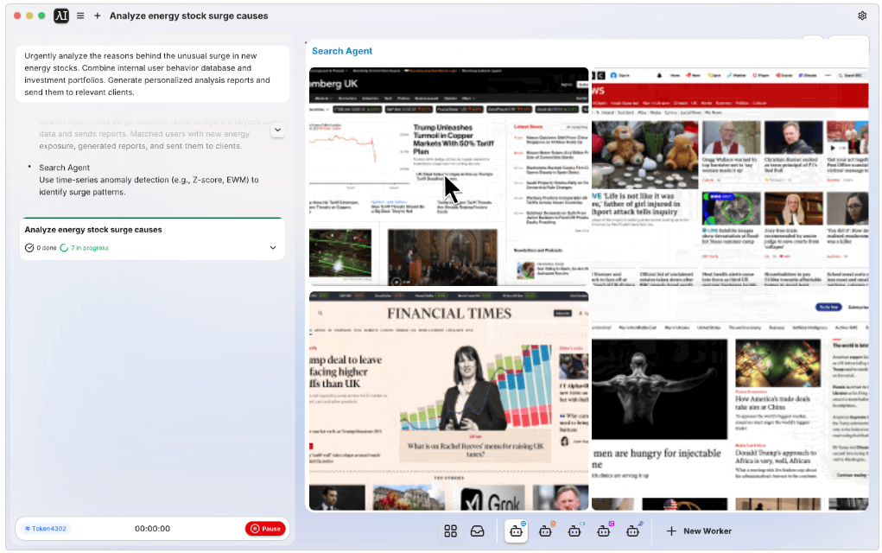
Task: Click the FINANCIAL TIMES masthead
Action: click(449, 314)
